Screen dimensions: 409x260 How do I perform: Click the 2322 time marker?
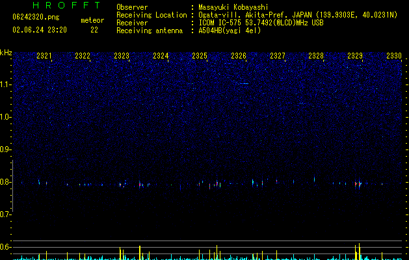pos(83,56)
